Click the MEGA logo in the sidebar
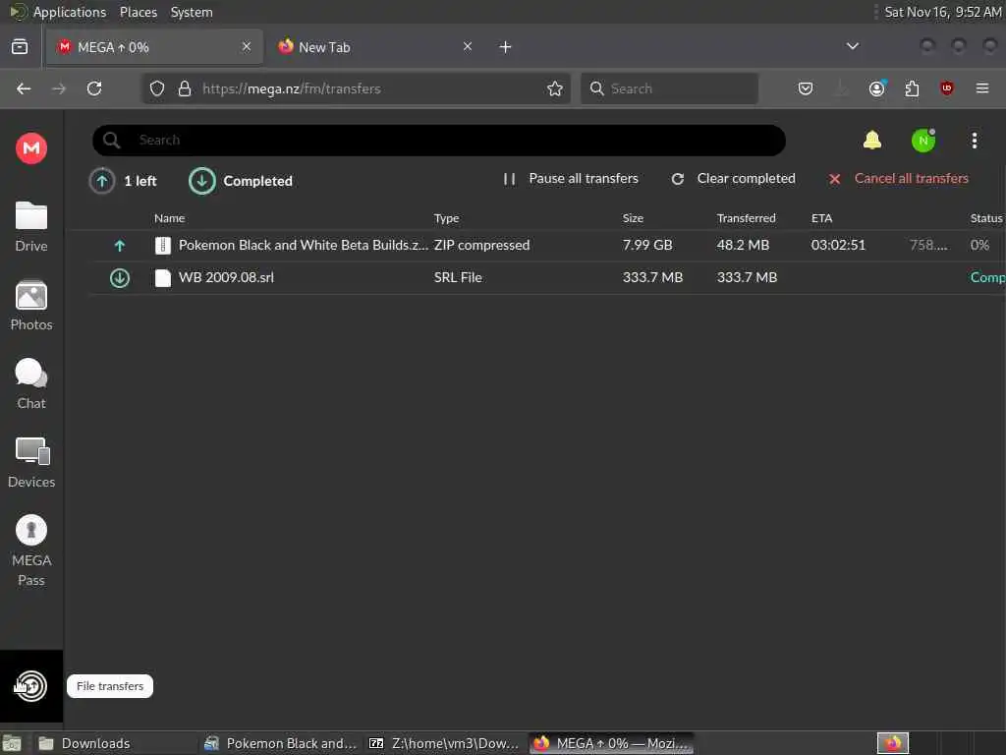 point(30,148)
